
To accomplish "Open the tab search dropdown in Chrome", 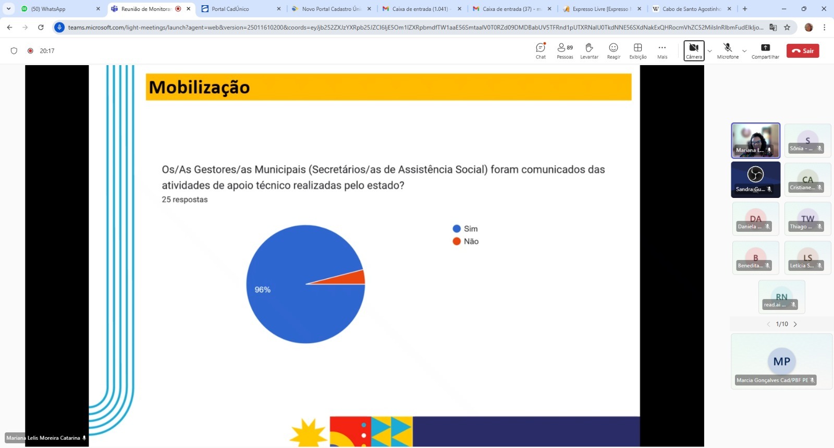I will [8, 9].
